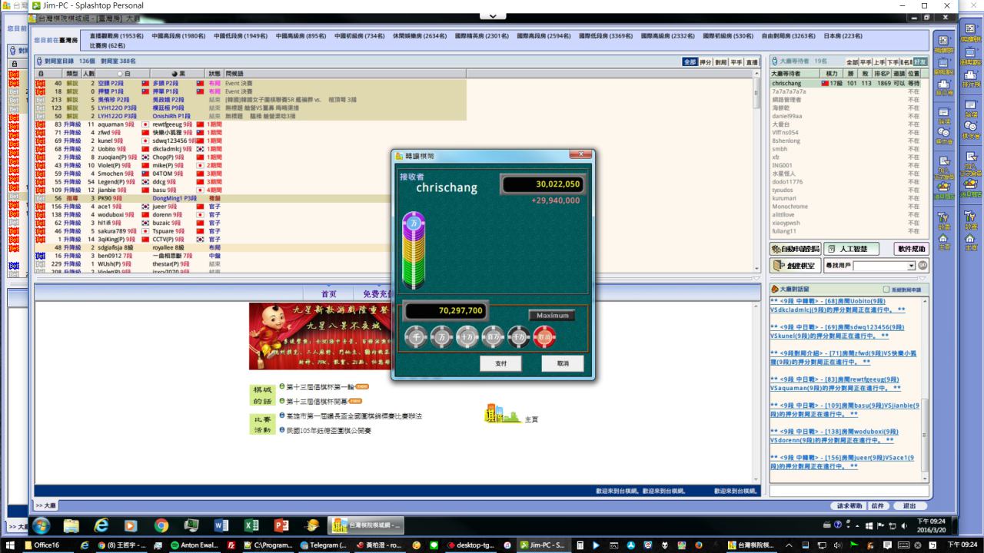Click the 主頁 link beside the city icon

[530, 420]
